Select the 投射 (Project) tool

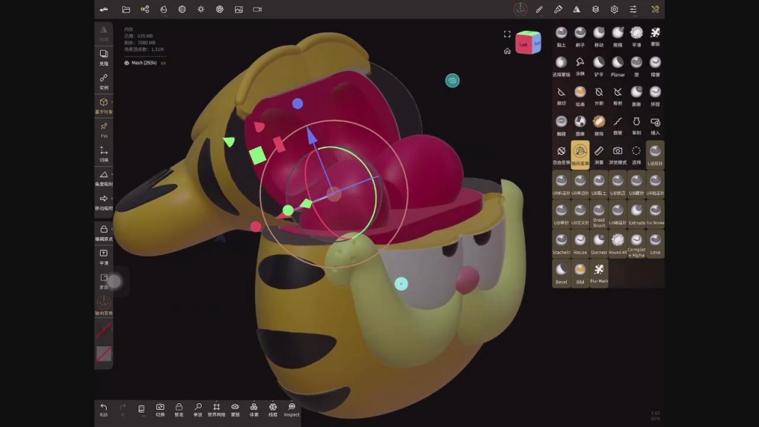(617, 96)
